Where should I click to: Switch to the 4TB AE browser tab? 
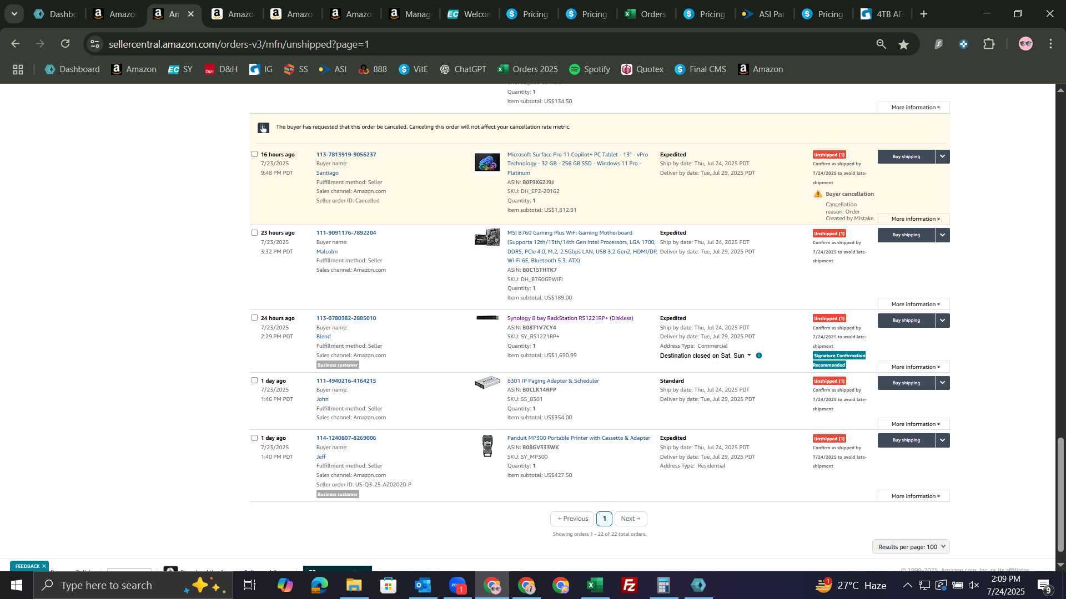tap(882, 14)
